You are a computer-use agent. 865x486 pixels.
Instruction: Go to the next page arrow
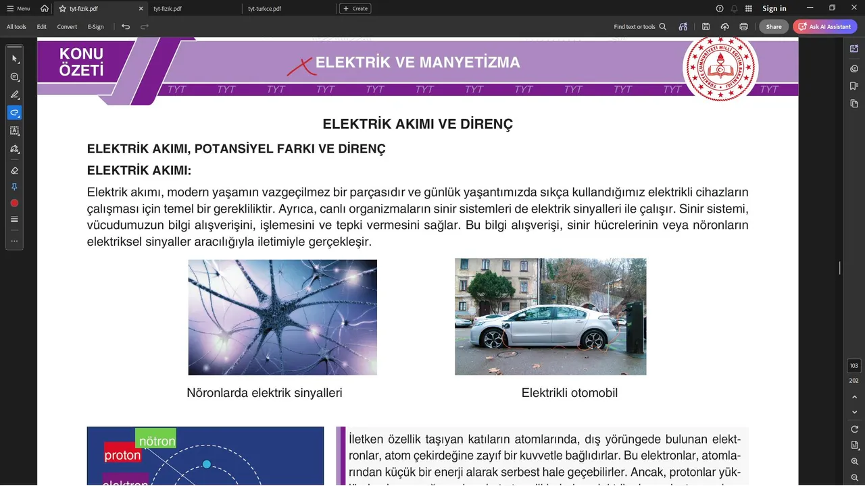pos(854,412)
